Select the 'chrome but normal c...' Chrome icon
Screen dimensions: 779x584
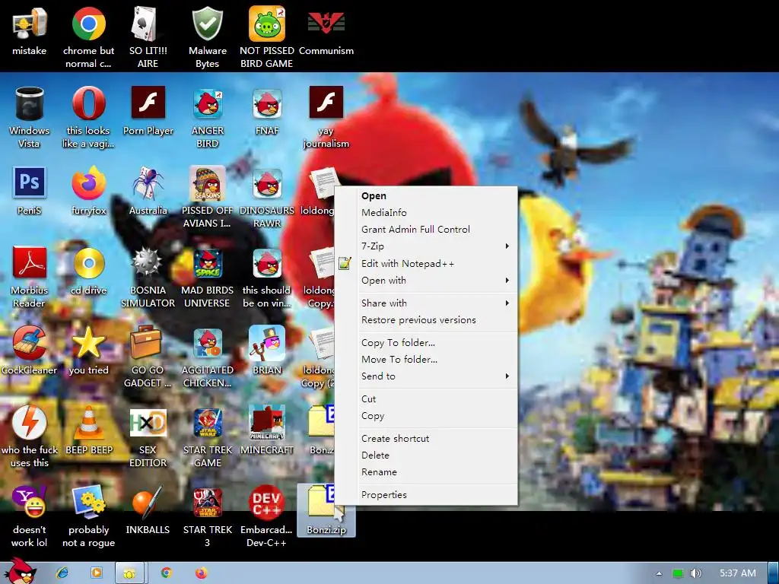[x=88, y=24]
